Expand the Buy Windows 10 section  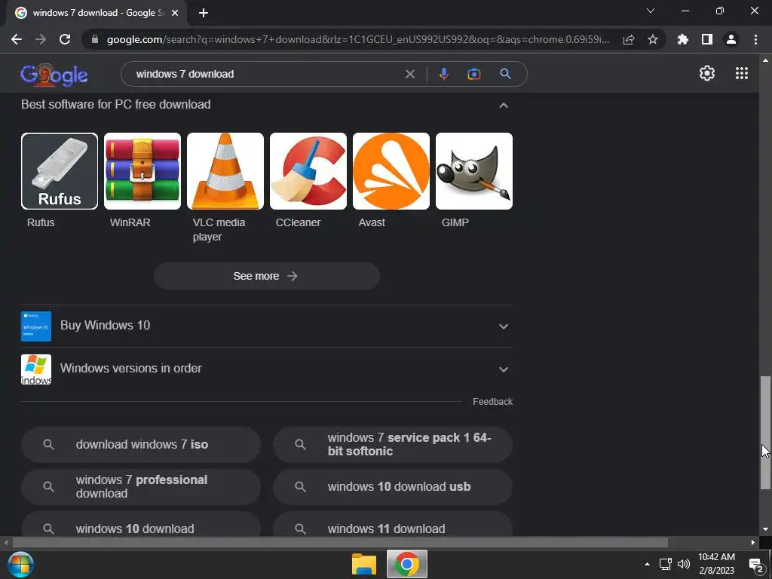(x=266, y=326)
